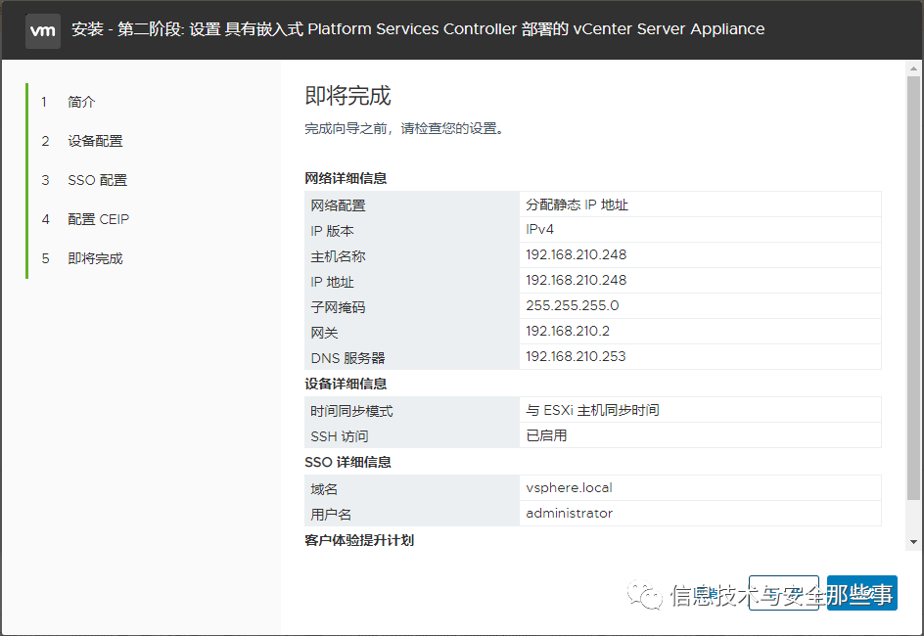Click the 用户名 label cell
This screenshot has width=924, height=636.
[412, 513]
